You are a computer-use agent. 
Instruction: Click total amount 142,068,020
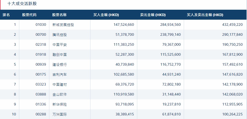tap(233, 94)
